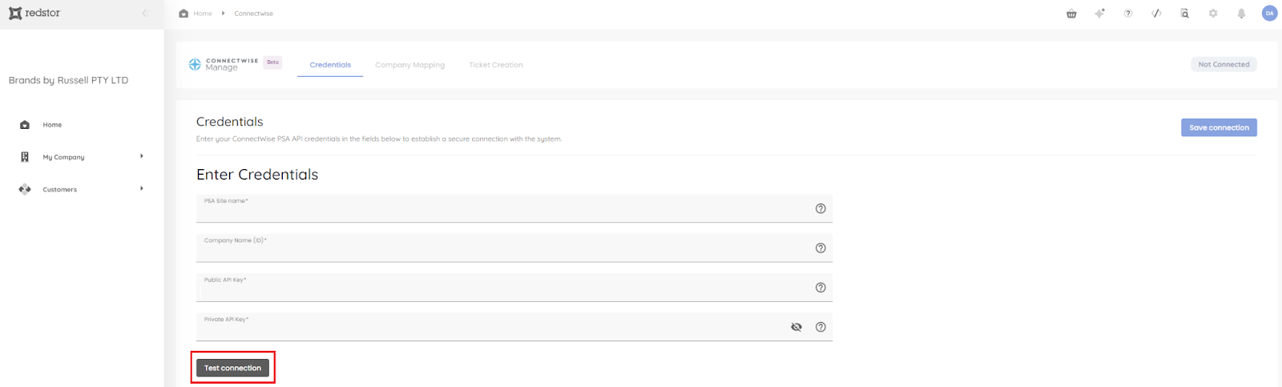Switch to the Ticket Creation tab
Image resolution: width=1282 pixels, height=387 pixels.
[495, 65]
